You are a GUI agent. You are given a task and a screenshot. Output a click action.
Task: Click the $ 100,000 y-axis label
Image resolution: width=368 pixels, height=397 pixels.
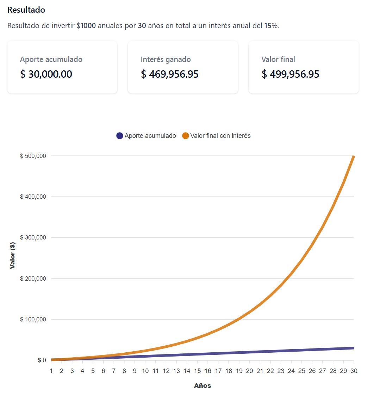pyautogui.click(x=33, y=319)
